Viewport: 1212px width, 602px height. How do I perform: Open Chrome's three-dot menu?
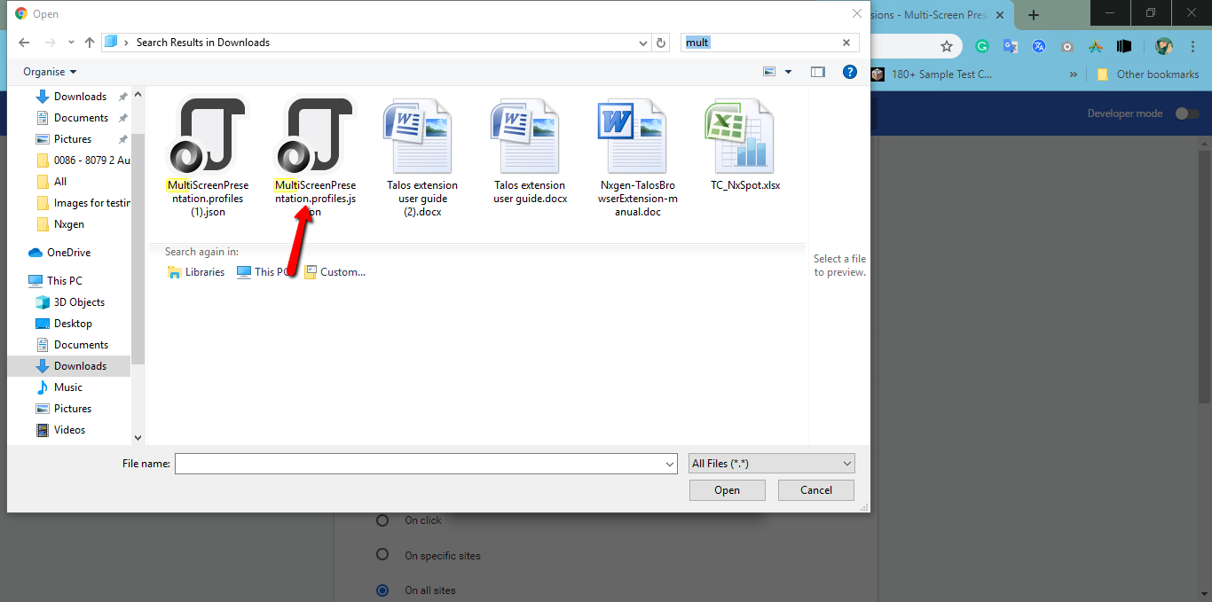tap(1192, 46)
